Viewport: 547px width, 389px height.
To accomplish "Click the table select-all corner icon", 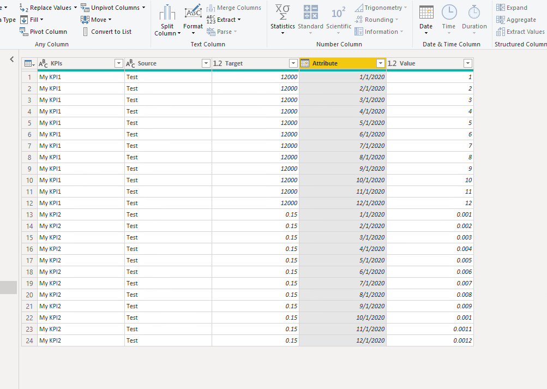I will point(29,64).
